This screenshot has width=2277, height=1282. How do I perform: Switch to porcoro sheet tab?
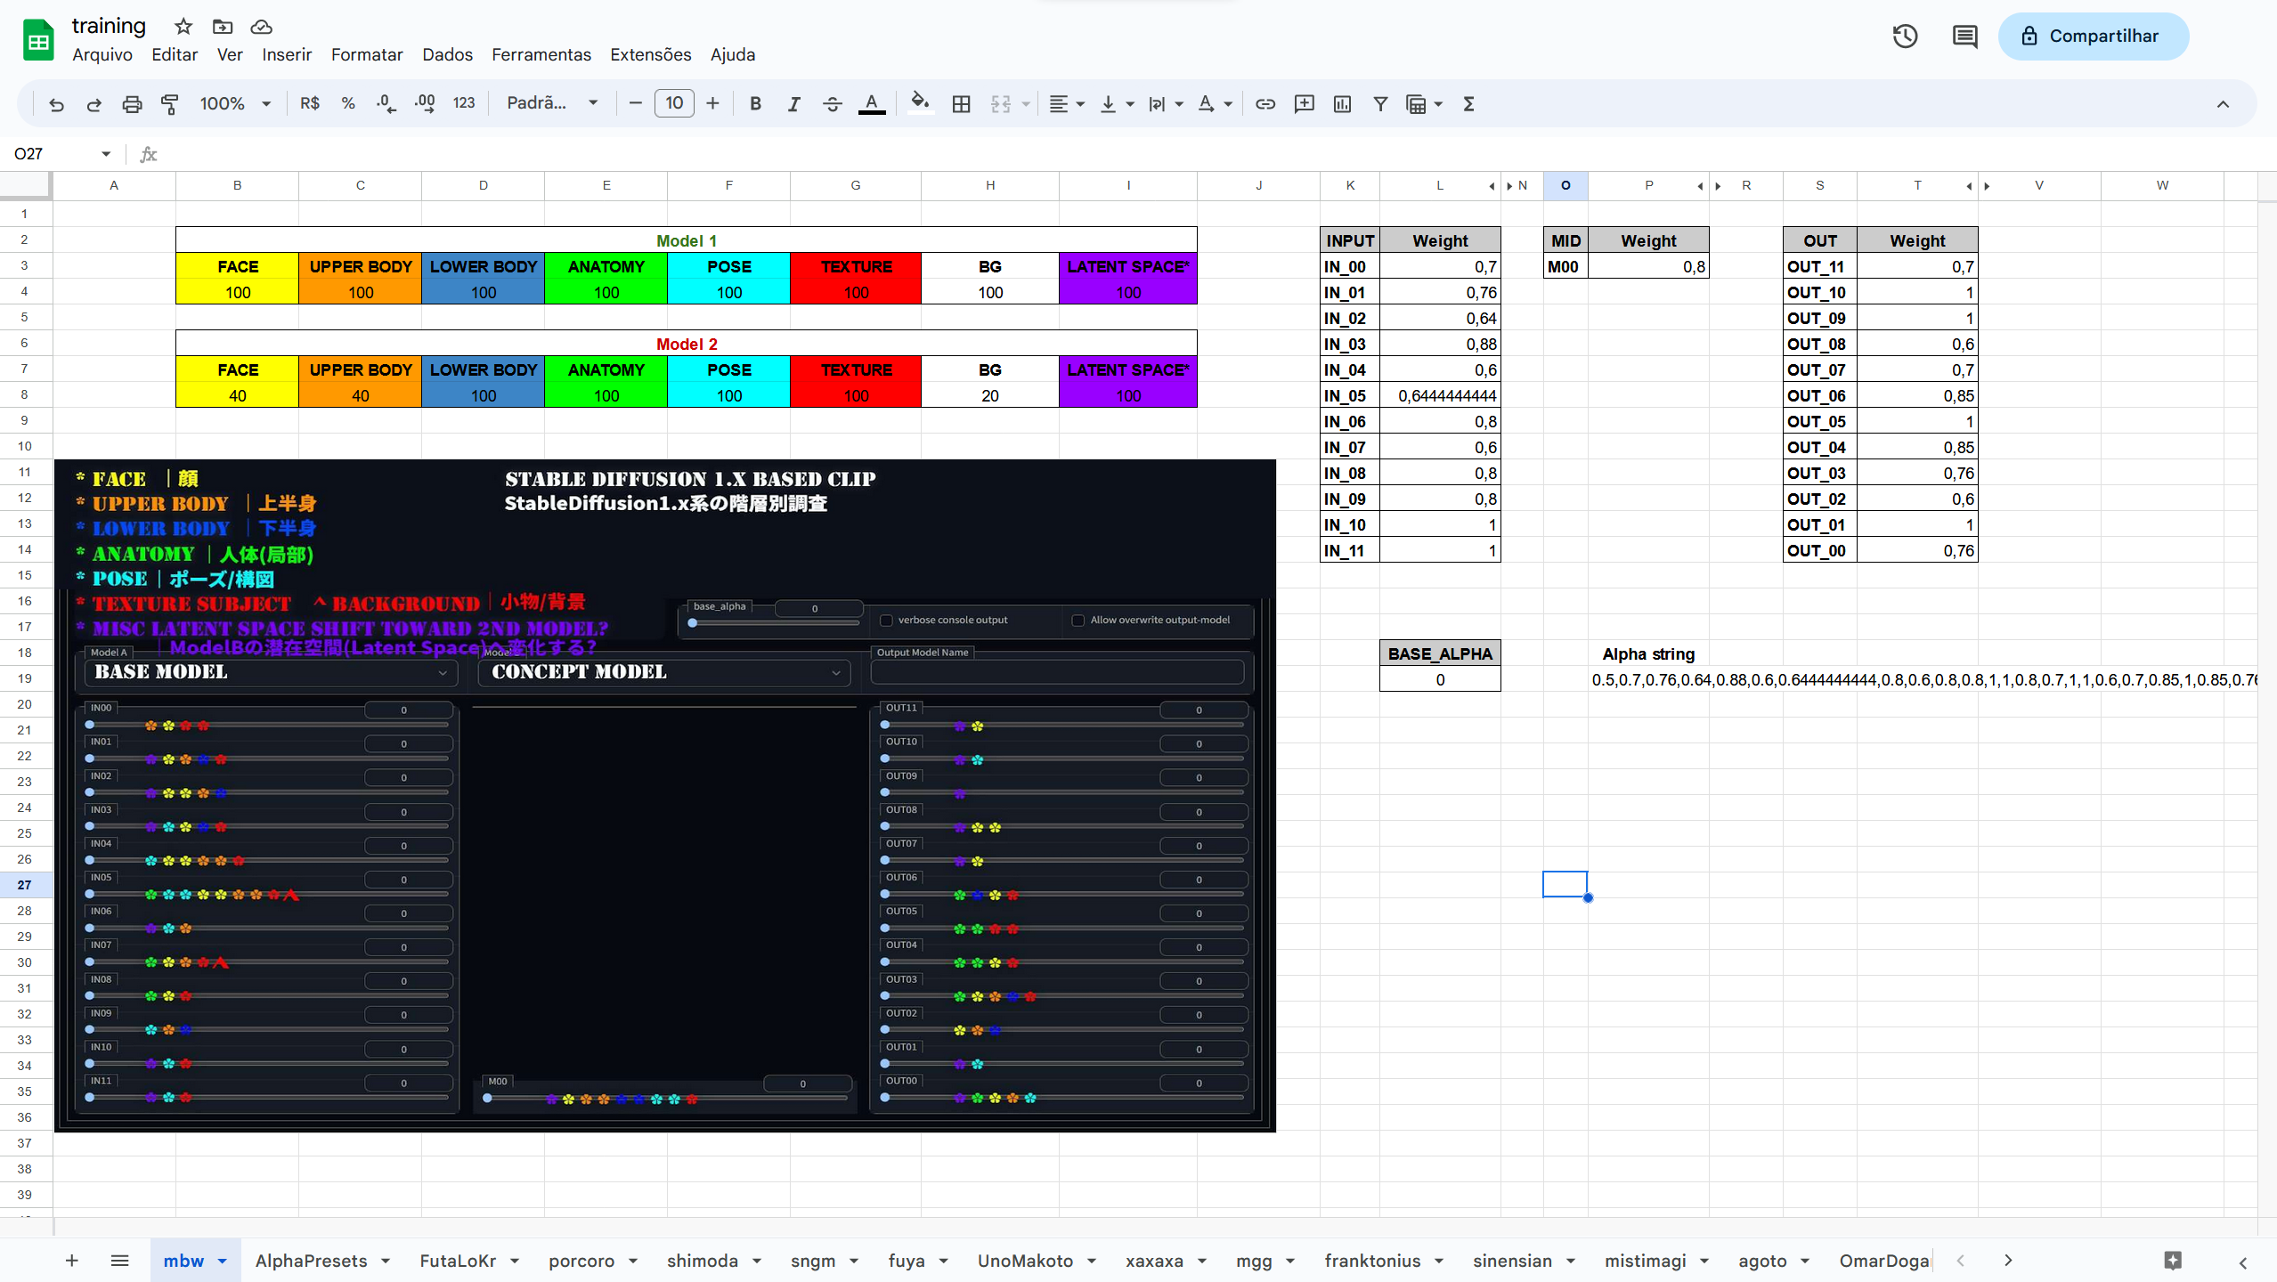pyautogui.click(x=581, y=1261)
